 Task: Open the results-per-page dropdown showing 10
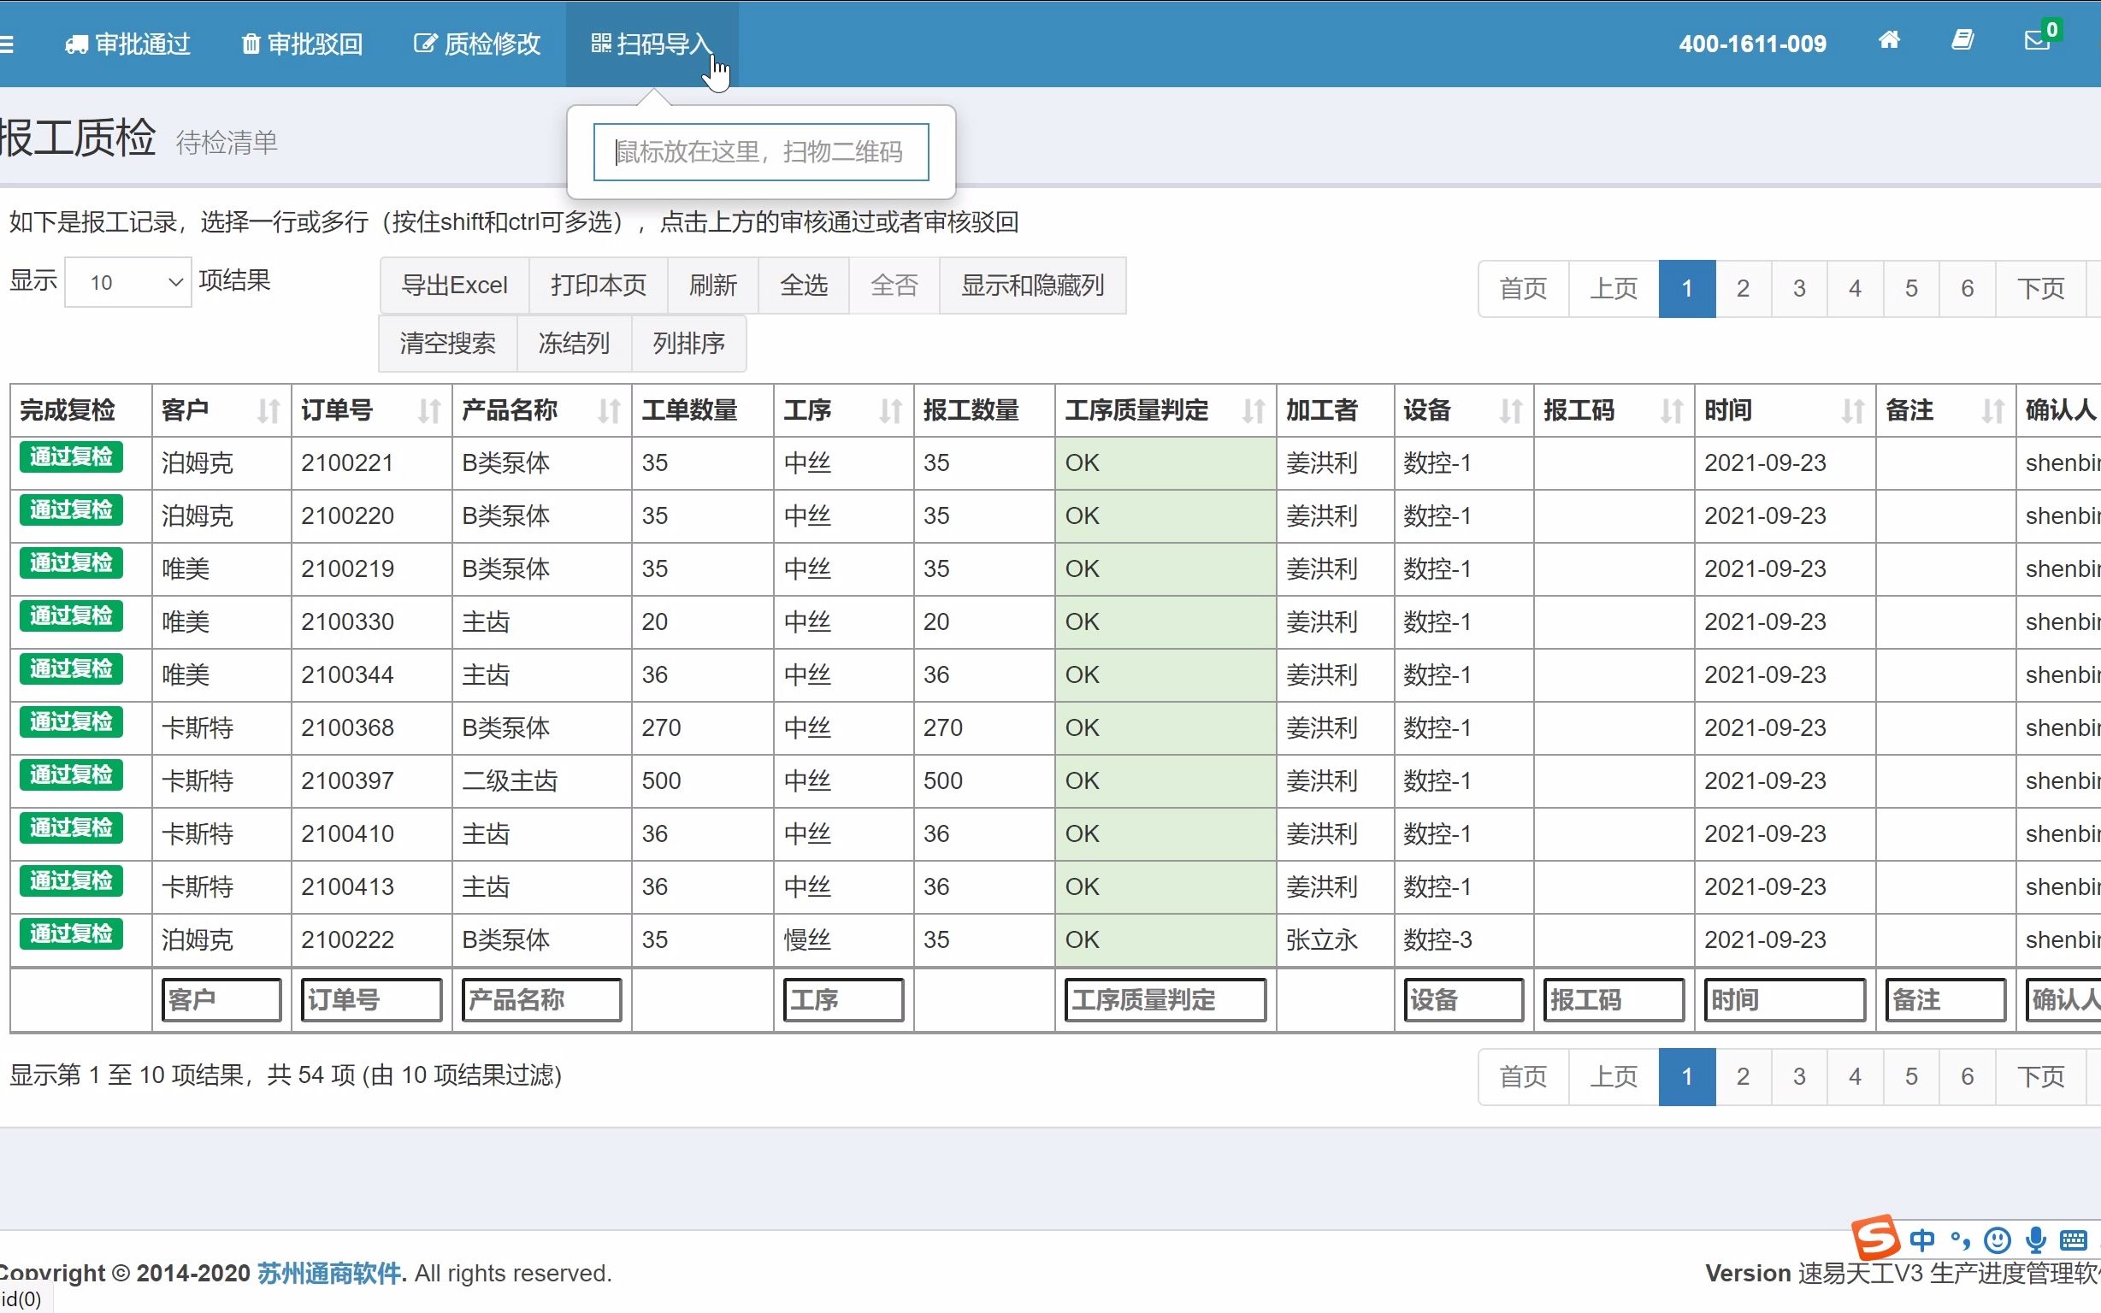[126, 281]
